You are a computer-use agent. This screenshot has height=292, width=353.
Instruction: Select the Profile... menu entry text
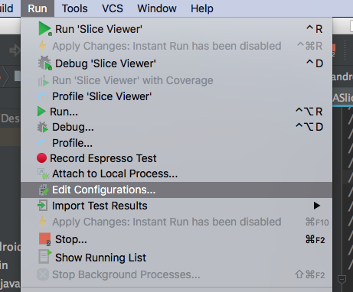[x=72, y=143]
